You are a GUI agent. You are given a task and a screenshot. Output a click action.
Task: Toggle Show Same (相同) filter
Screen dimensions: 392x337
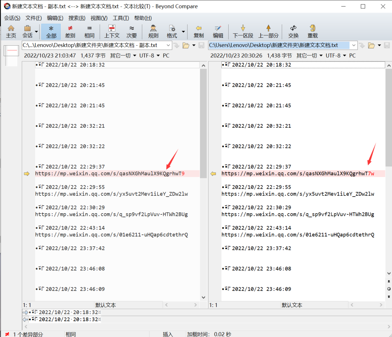(x=89, y=32)
